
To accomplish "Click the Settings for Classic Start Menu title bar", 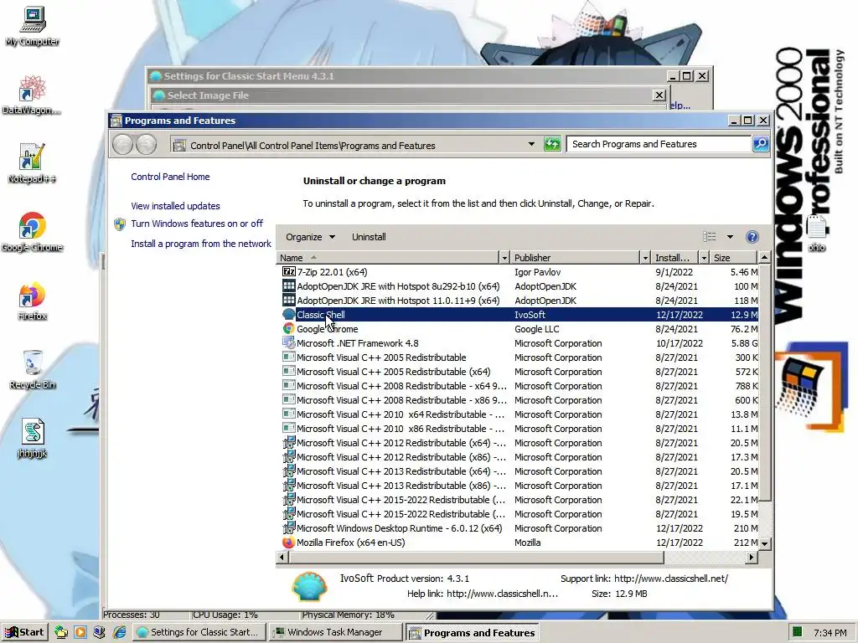I will pyautogui.click(x=405, y=76).
